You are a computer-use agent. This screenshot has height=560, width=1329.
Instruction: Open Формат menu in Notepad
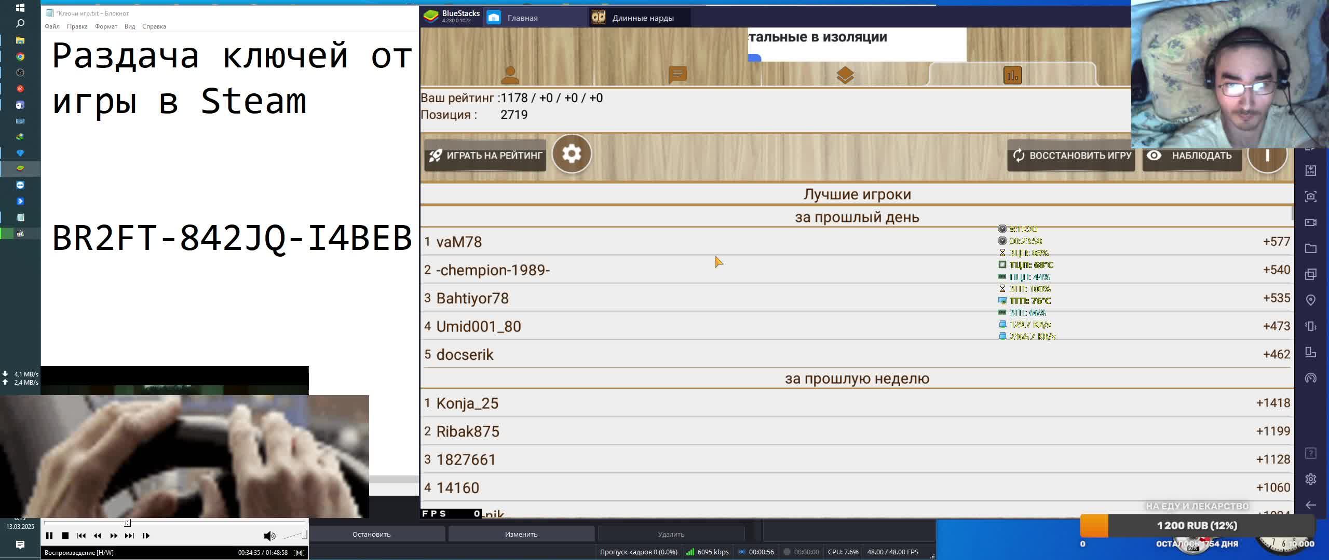pyautogui.click(x=106, y=26)
